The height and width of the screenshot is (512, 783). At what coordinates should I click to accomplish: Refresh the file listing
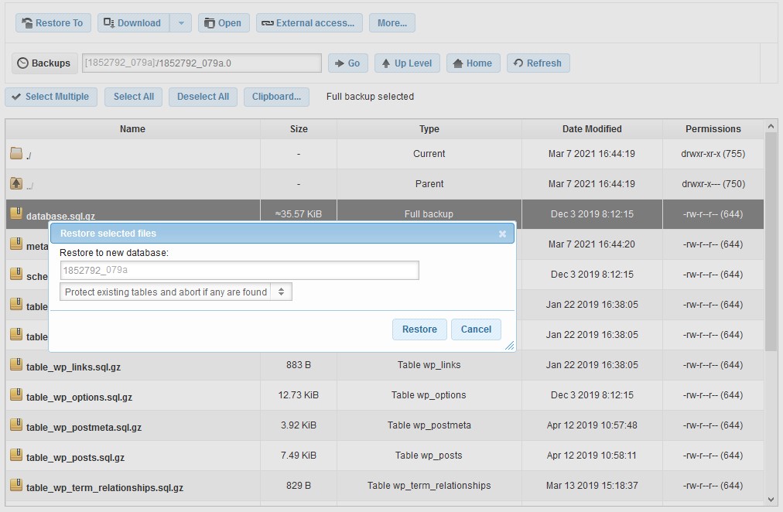(x=538, y=63)
